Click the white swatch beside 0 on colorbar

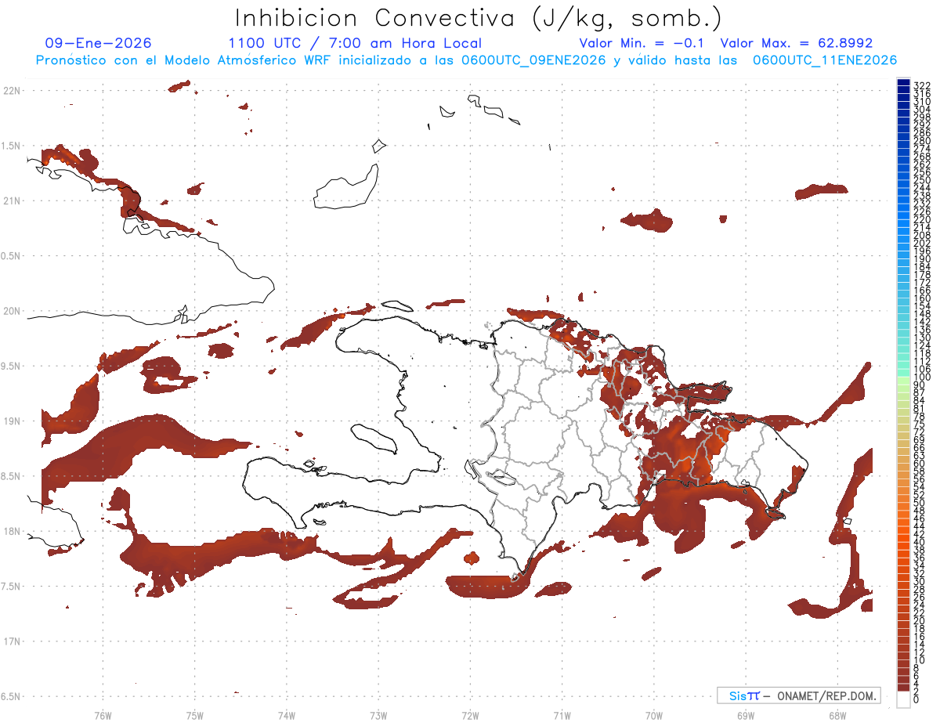[x=903, y=699]
